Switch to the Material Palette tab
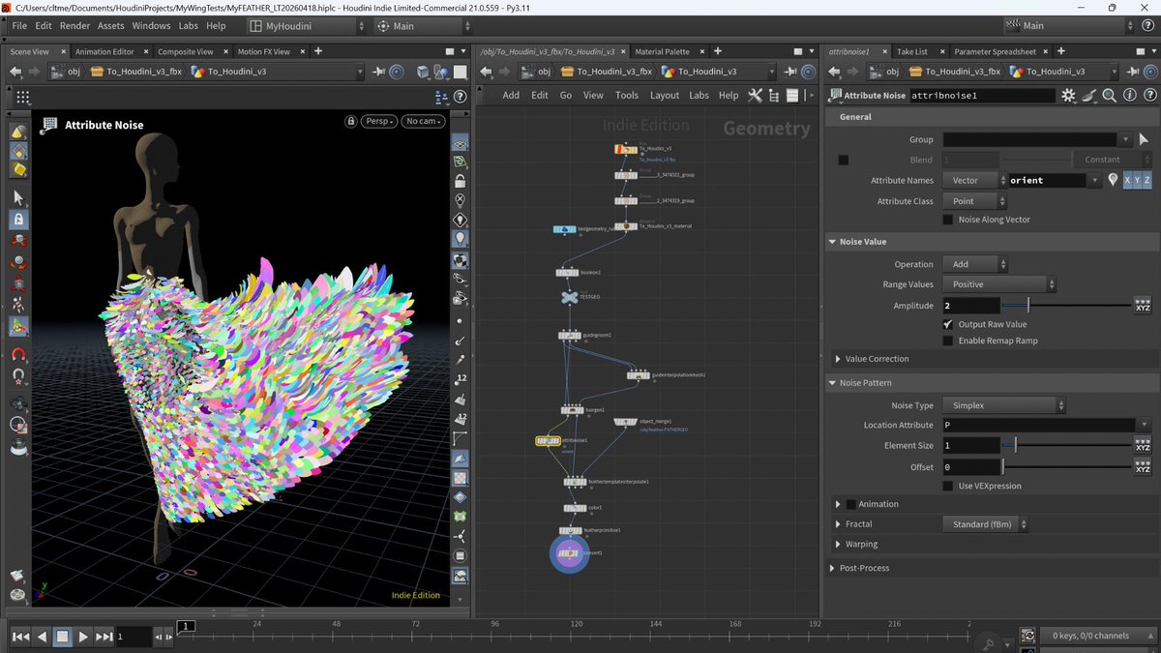This screenshot has width=1161, height=653. (662, 51)
